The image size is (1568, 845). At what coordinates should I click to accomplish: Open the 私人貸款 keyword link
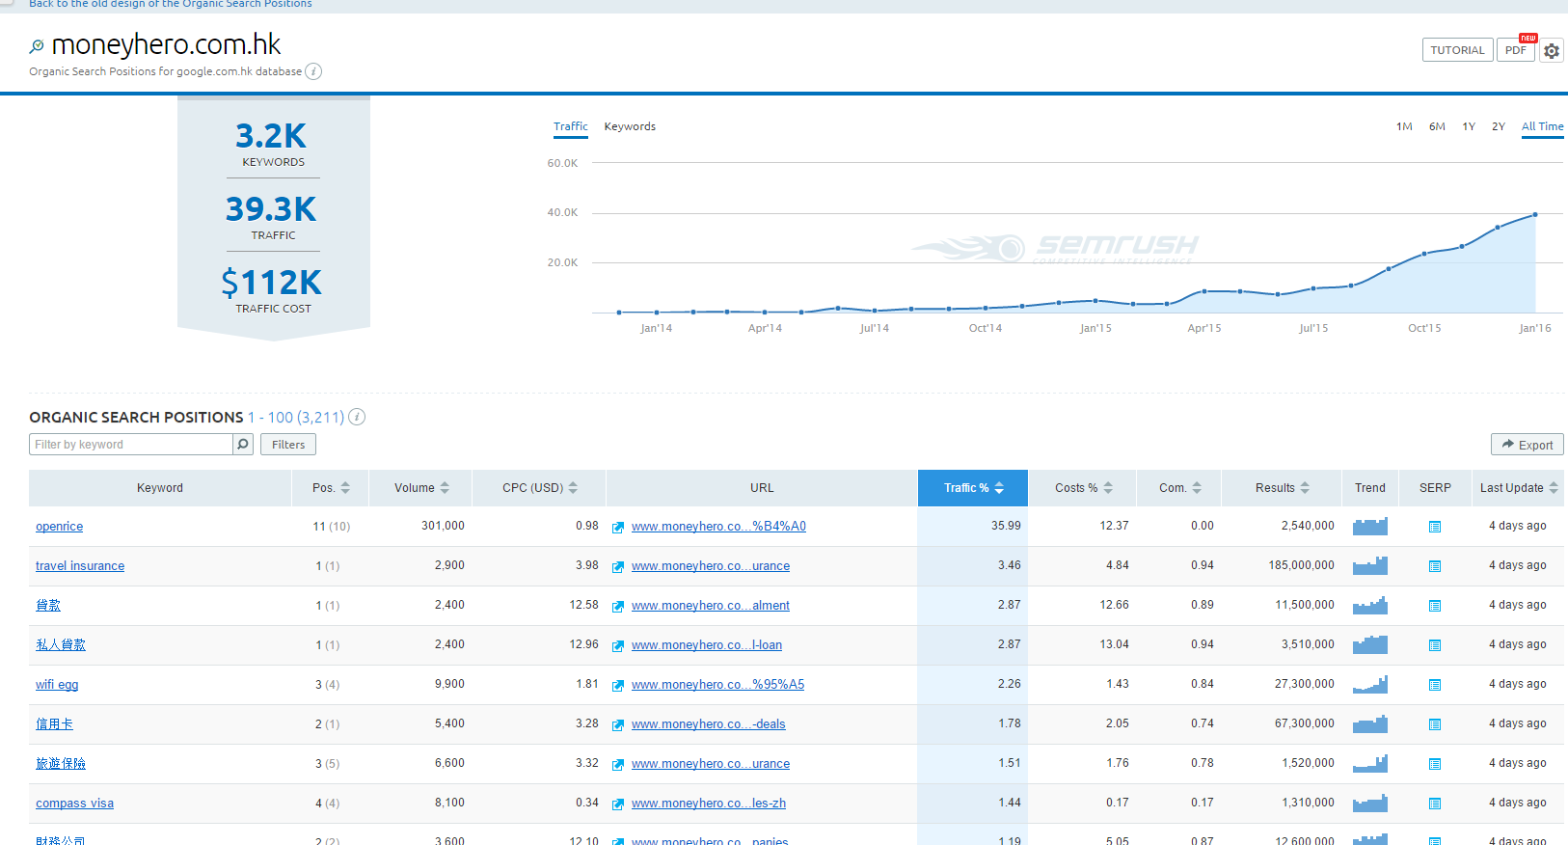(61, 645)
